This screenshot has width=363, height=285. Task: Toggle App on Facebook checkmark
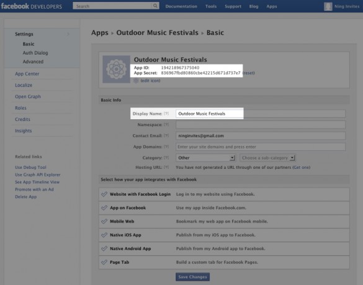point(104,207)
